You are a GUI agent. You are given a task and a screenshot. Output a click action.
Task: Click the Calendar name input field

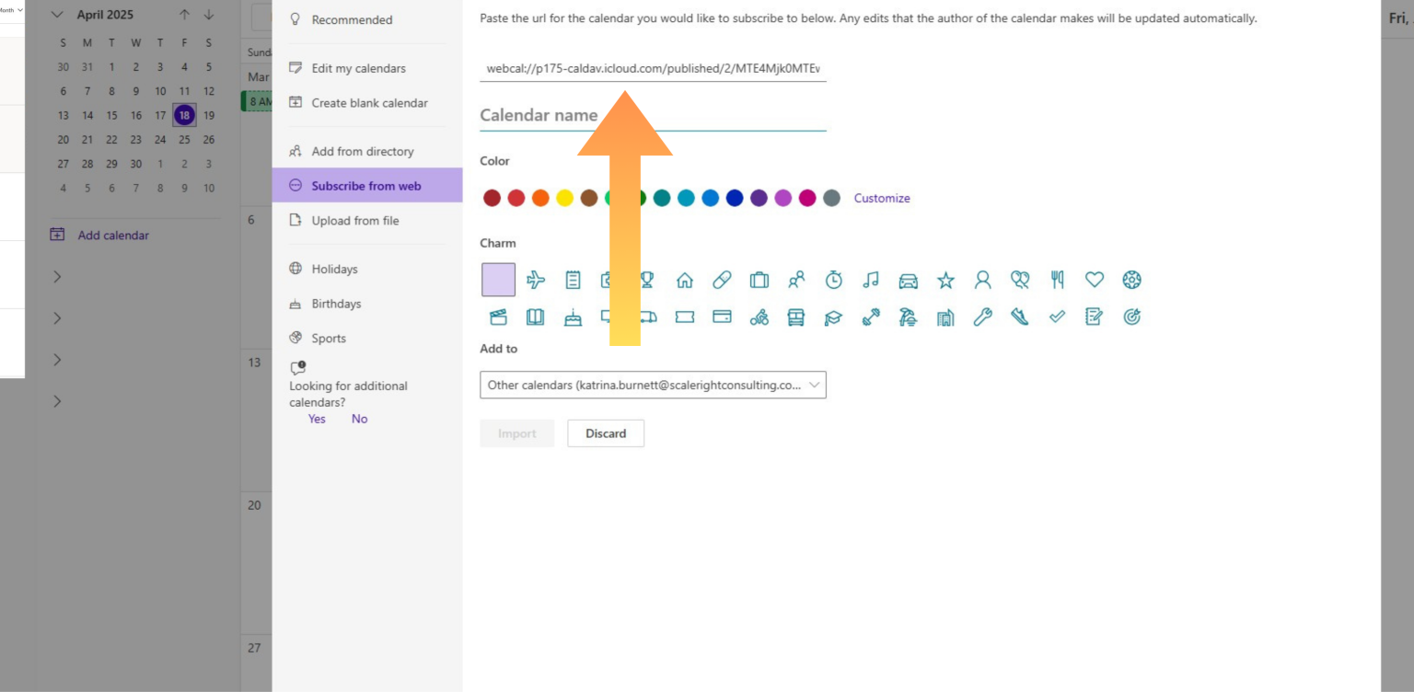653,116
